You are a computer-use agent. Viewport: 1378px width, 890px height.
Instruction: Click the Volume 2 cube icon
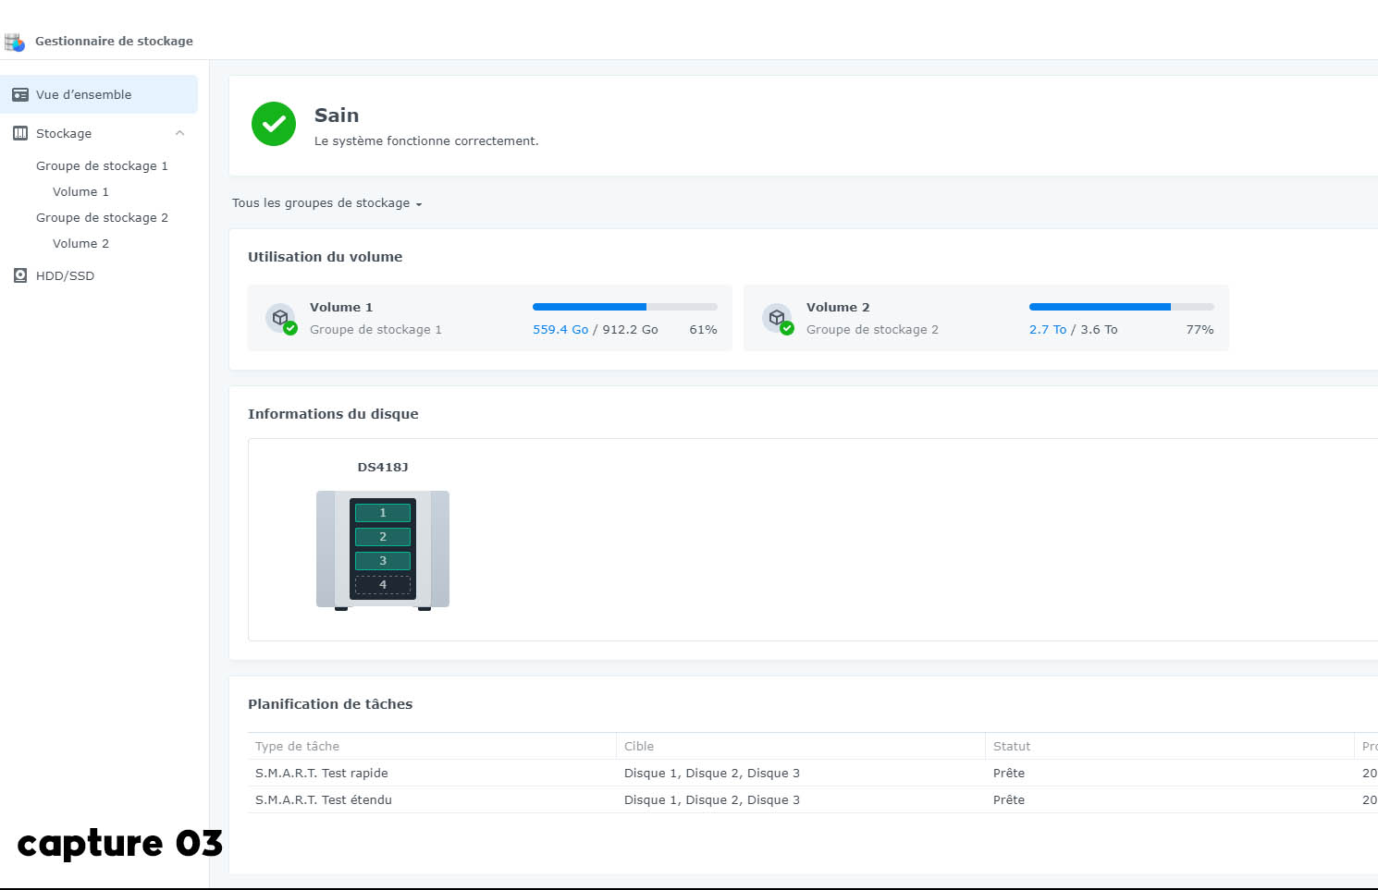778,319
